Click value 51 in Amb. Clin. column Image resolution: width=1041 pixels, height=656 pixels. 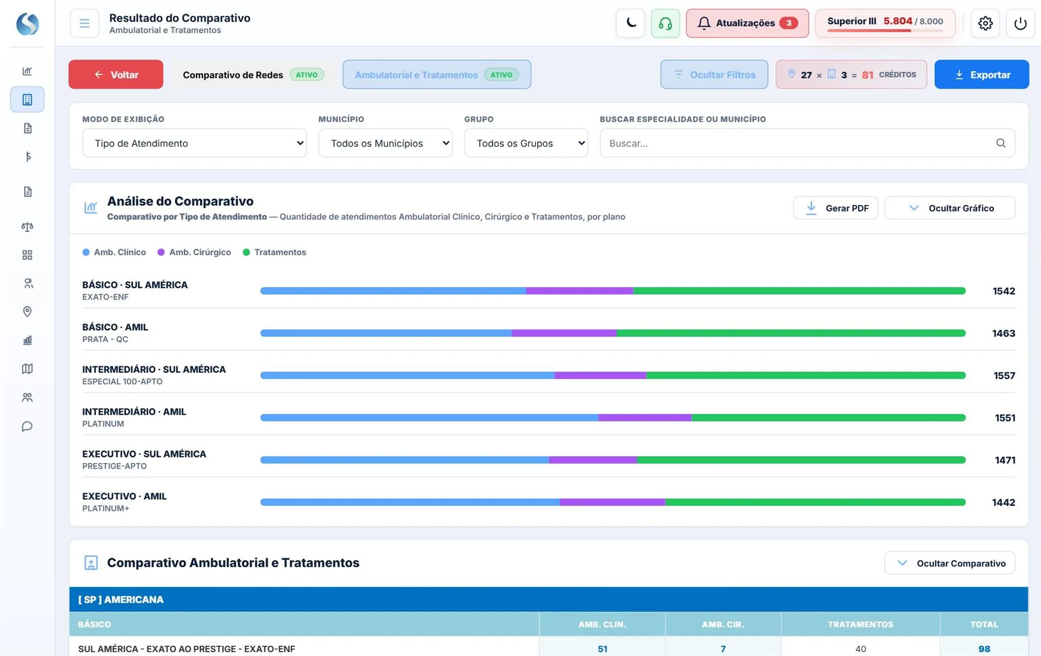coord(602,649)
